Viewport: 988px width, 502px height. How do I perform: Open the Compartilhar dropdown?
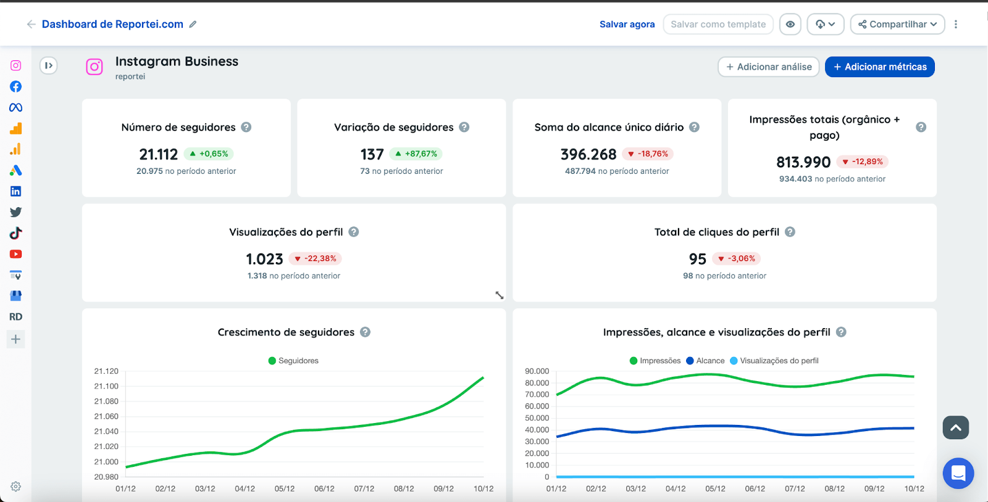898,24
